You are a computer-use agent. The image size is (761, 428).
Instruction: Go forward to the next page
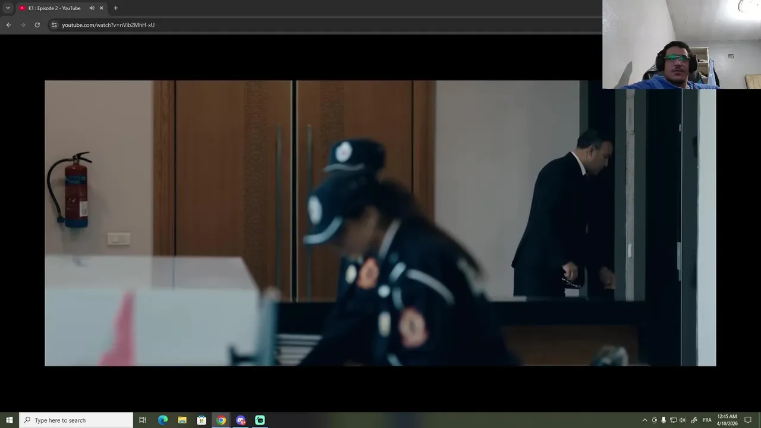[x=23, y=25]
